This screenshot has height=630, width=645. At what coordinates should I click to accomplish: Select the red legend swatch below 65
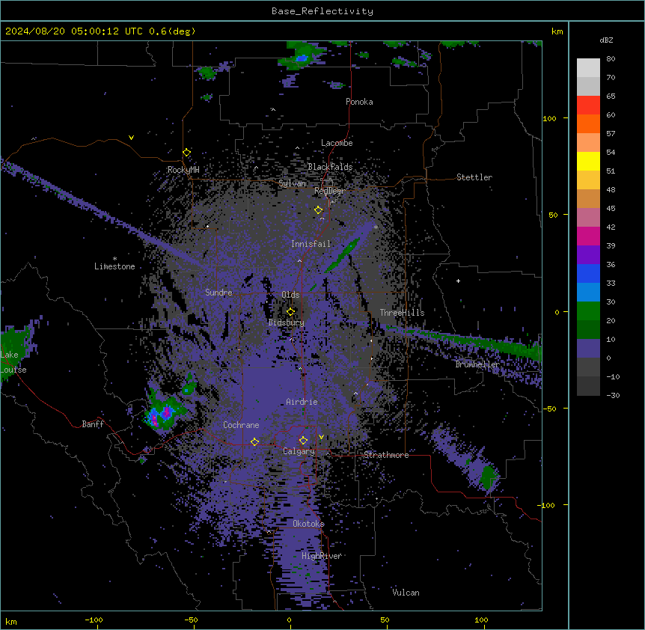pos(588,105)
